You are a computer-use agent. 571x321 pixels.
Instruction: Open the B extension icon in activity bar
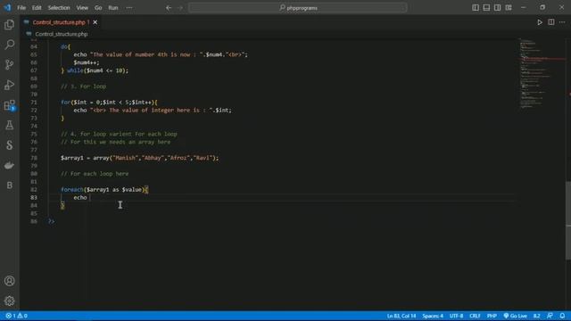(10, 185)
